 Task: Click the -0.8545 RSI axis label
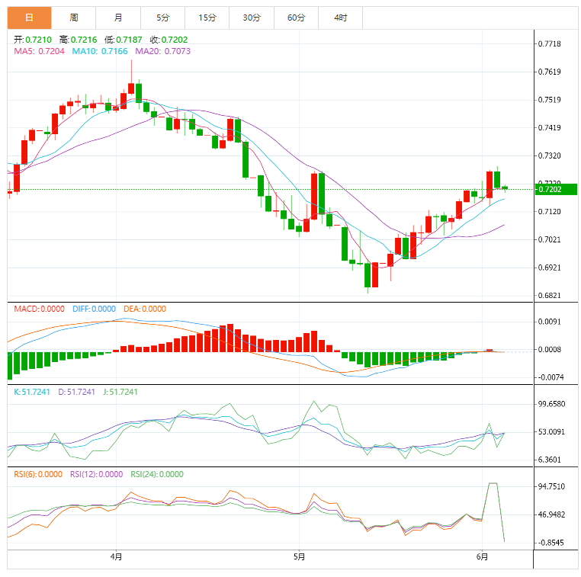(x=551, y=543)
